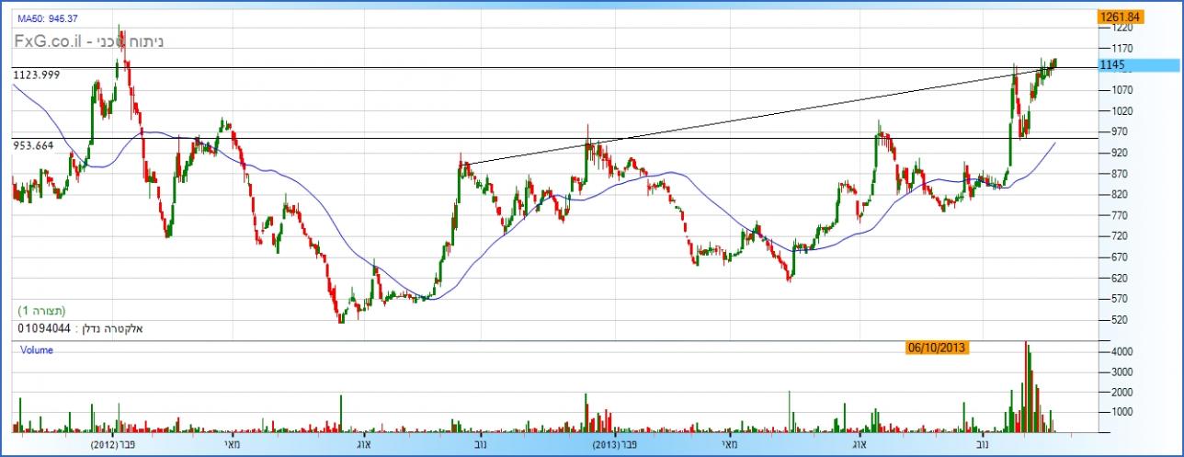Screen dimensions: 1184x457
Task: Click the פבר(2012) date axis label
Action: [115, 444]
